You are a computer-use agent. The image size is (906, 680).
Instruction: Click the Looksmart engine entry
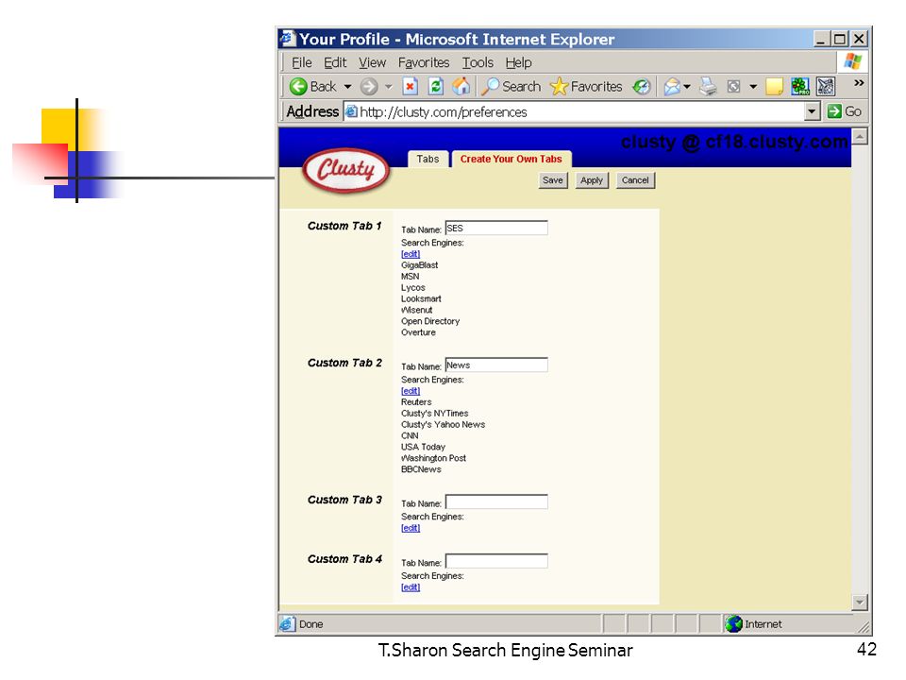click(421, 298)
